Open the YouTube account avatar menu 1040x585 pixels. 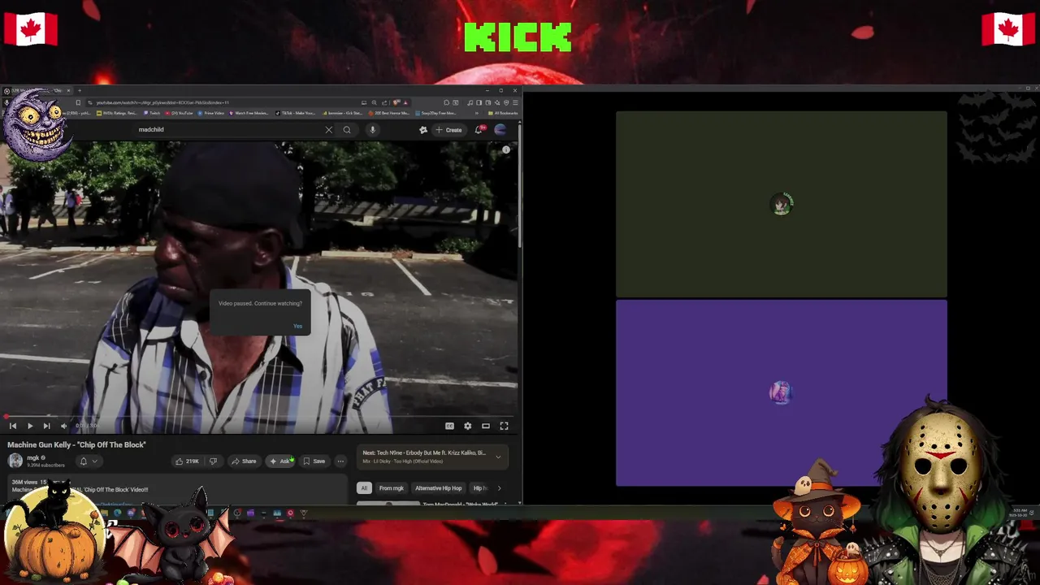coord(500,129)
